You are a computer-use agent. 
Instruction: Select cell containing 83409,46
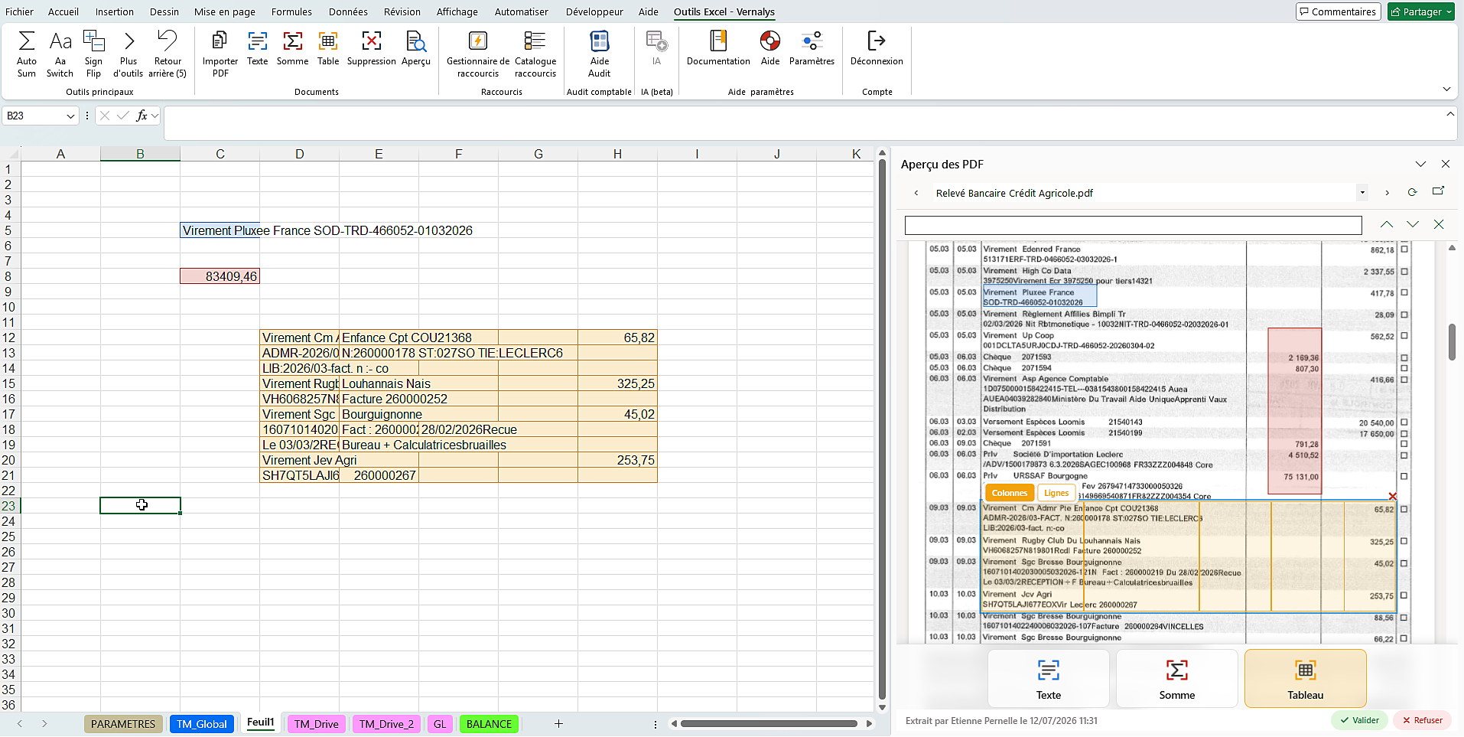tap(220, 276)
